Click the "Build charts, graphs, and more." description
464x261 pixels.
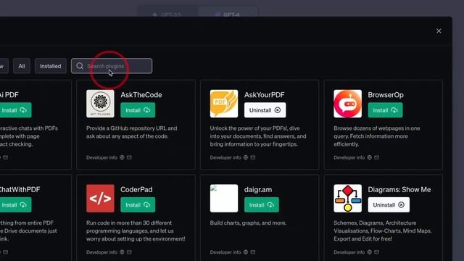tap(248, 223)
